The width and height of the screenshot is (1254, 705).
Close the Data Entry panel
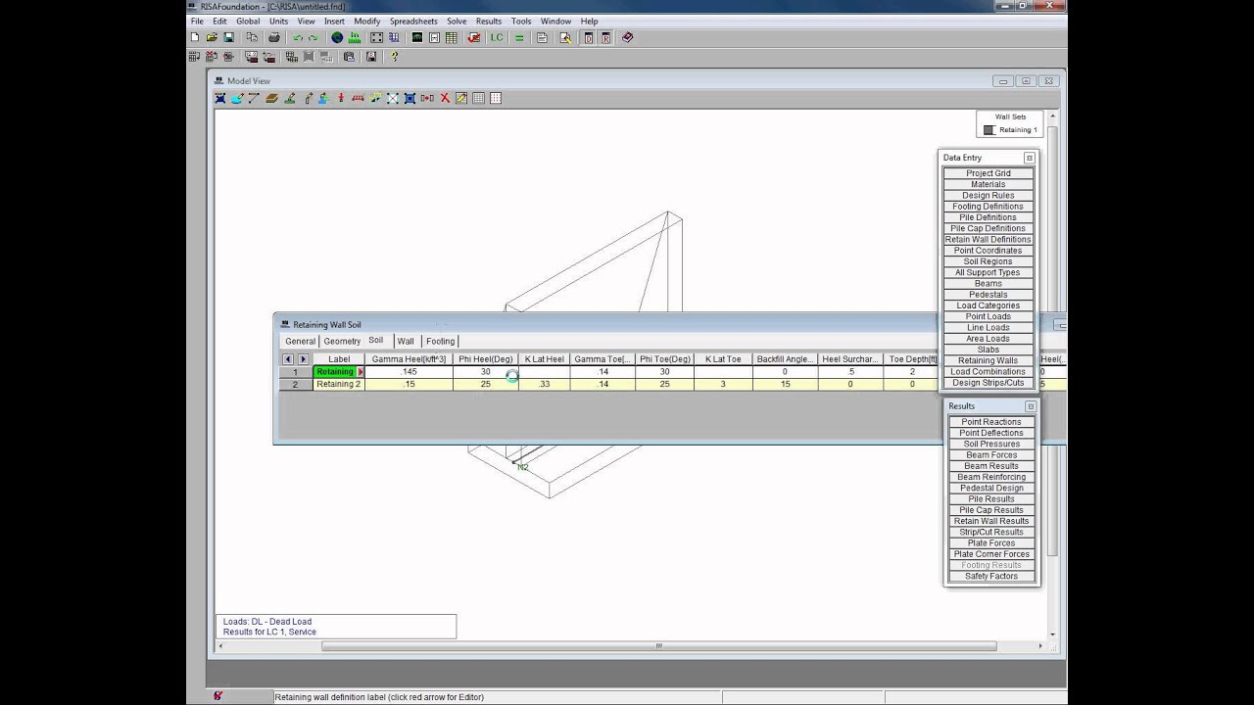click(x=1029, y=158)
